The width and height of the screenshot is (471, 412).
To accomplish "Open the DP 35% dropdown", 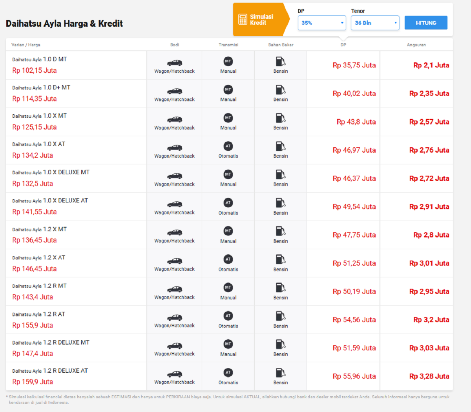I will pyautogui.click(x=322, y=23).
